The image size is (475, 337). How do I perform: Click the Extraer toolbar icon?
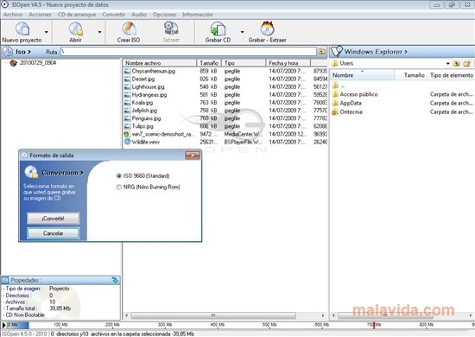pos(171,29)
